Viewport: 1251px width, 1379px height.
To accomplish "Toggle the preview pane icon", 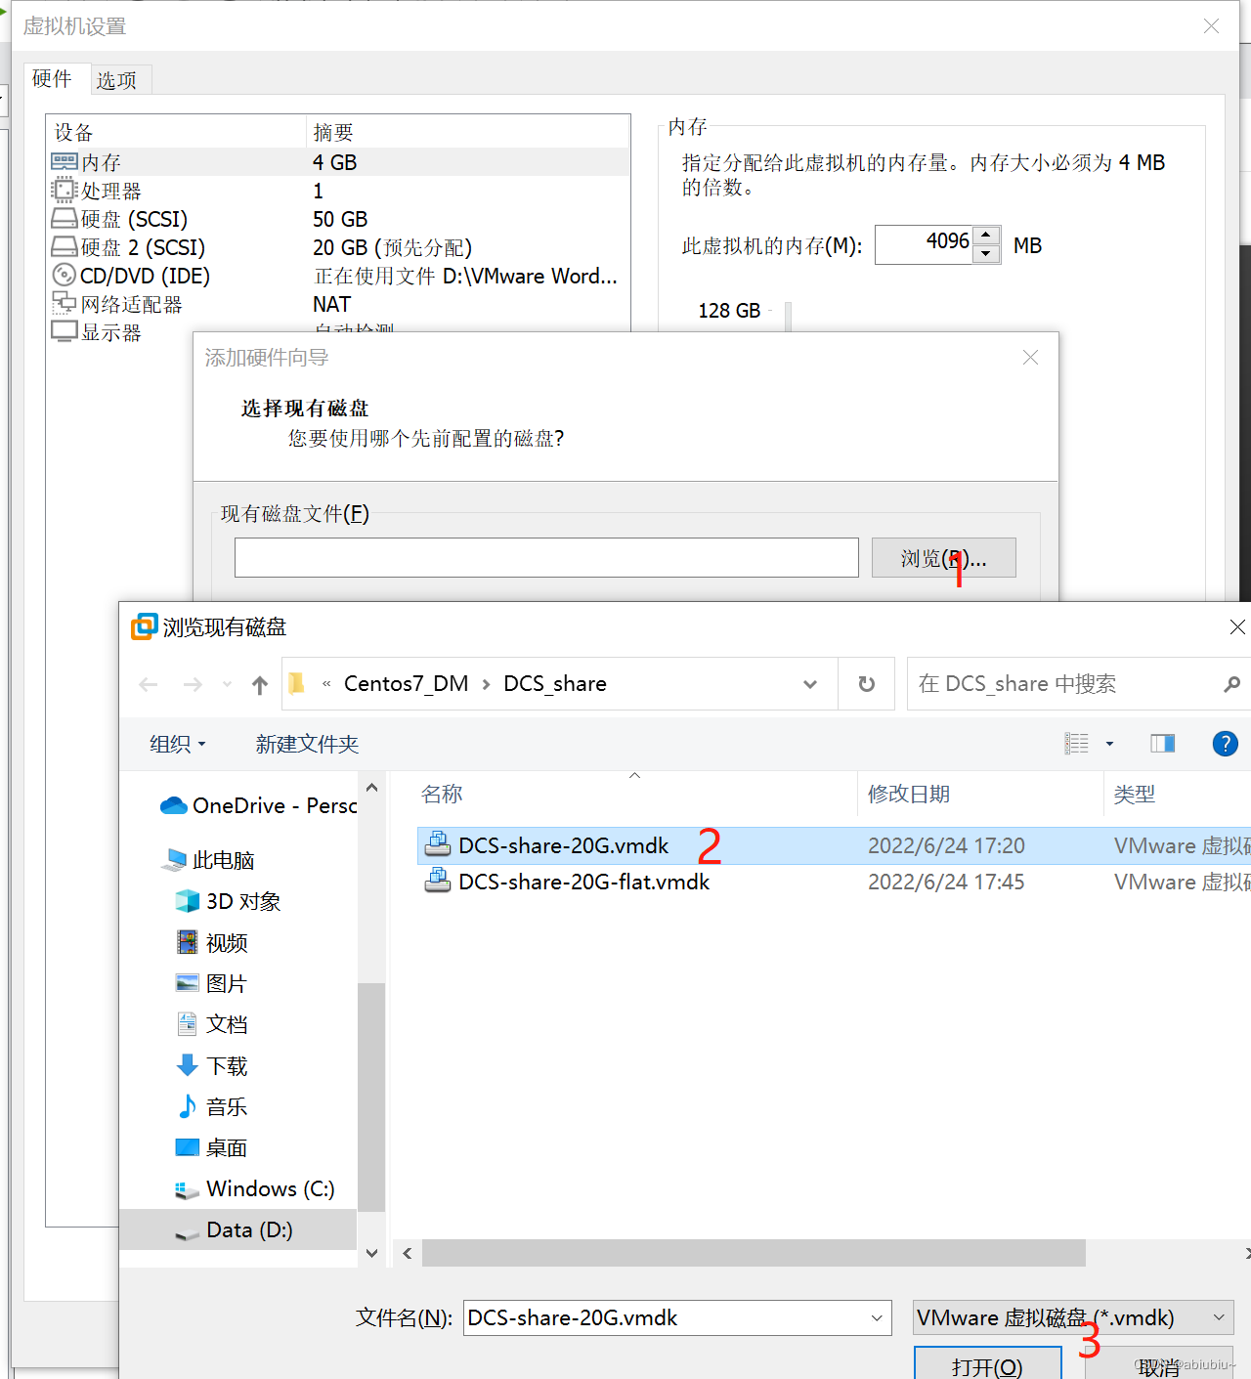I will [x=1163, y=744].
